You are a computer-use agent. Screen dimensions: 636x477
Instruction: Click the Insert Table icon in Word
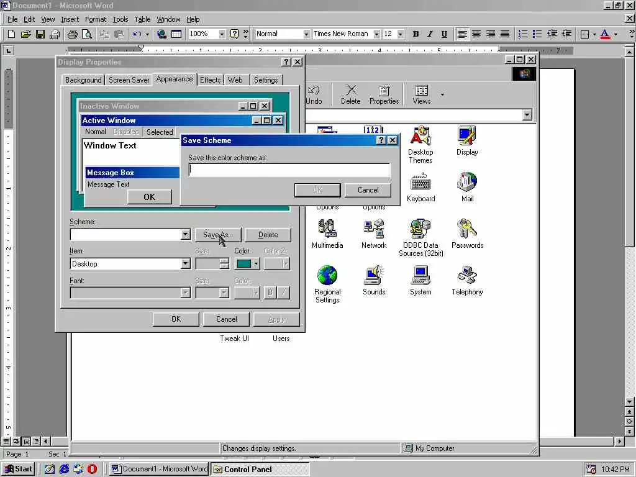point(176,34)
